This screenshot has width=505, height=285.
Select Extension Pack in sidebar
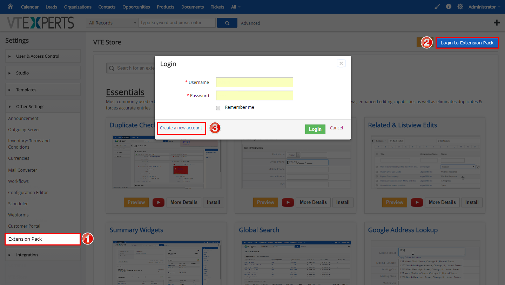click(x=42, y=239)
